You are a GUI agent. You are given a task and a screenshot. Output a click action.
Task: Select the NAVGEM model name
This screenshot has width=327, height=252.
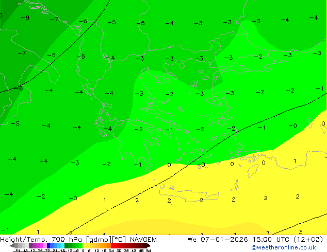point(143,240)
